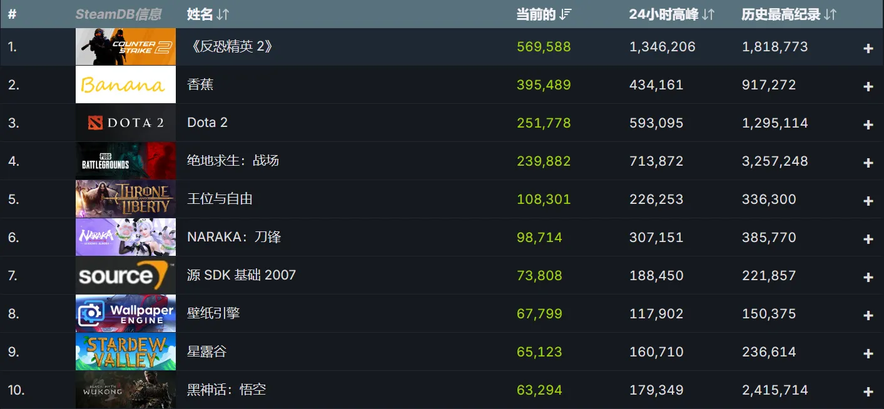Open the Dota 2 name link
Viewport: 884px width, 409px height.
tap(207, 123)
